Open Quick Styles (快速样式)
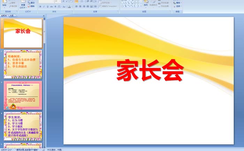Screen dimensions: 244x151 153,5
